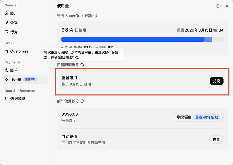Viewport: 233px width, 165px height.
Task: Click info icon next to 用量限额重置
Action: click(82, 65)
